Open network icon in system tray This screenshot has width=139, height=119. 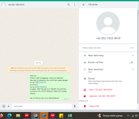click(133, 116)
